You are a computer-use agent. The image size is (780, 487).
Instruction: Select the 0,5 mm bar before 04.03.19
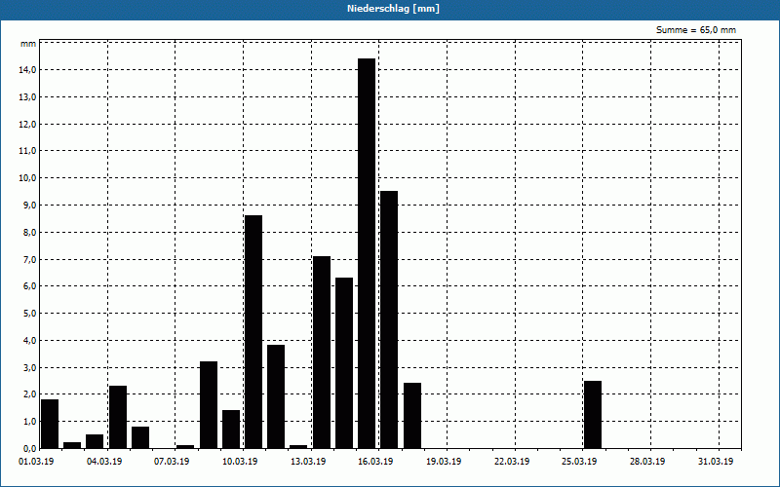(x=95, y=441)
